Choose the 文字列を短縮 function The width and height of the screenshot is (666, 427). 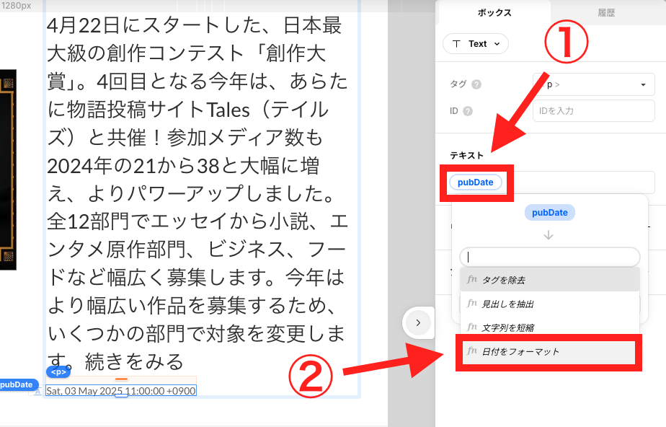click(550, 327)
